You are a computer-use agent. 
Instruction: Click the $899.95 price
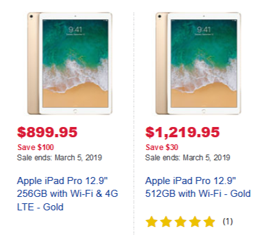click(x=47, y=132)
